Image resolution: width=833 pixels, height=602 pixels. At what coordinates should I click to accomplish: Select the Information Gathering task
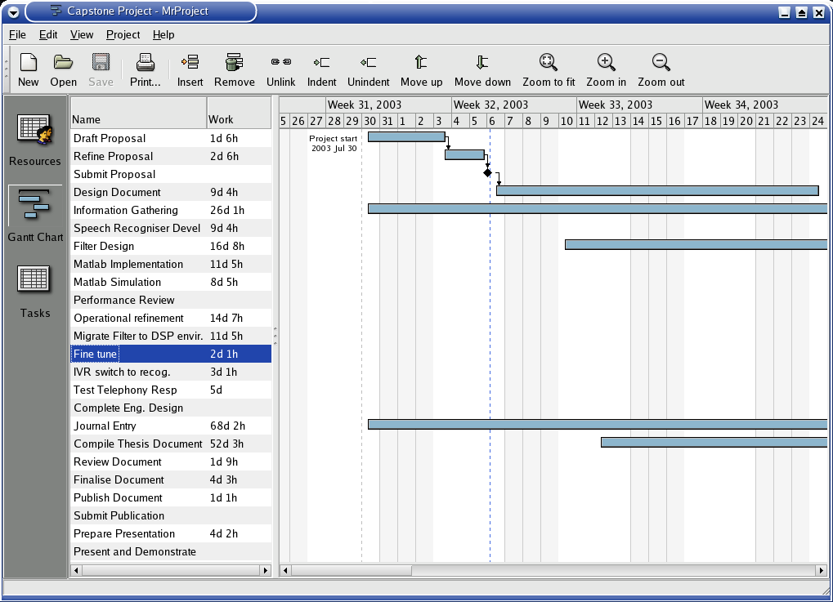[x=171, y=210]
